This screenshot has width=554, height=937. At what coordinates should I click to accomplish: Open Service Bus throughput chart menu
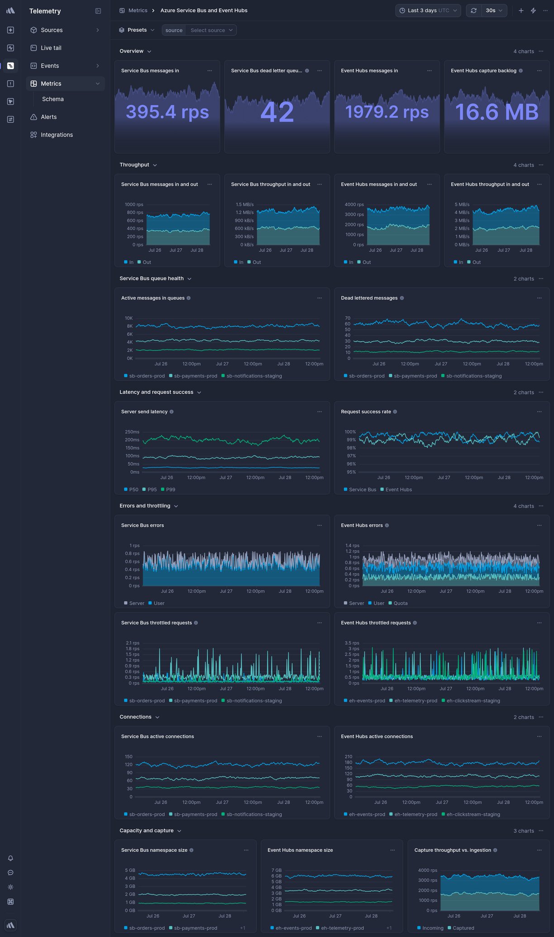click(x=320, y=184)
